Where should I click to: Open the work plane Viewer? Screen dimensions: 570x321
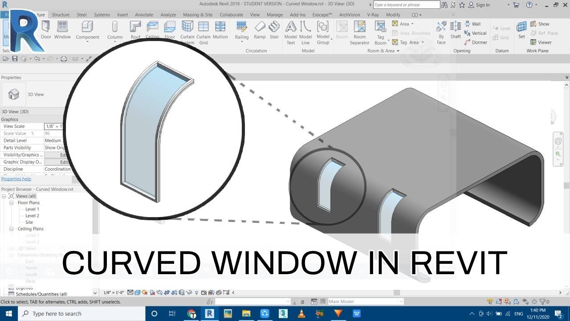click(541, 42)
